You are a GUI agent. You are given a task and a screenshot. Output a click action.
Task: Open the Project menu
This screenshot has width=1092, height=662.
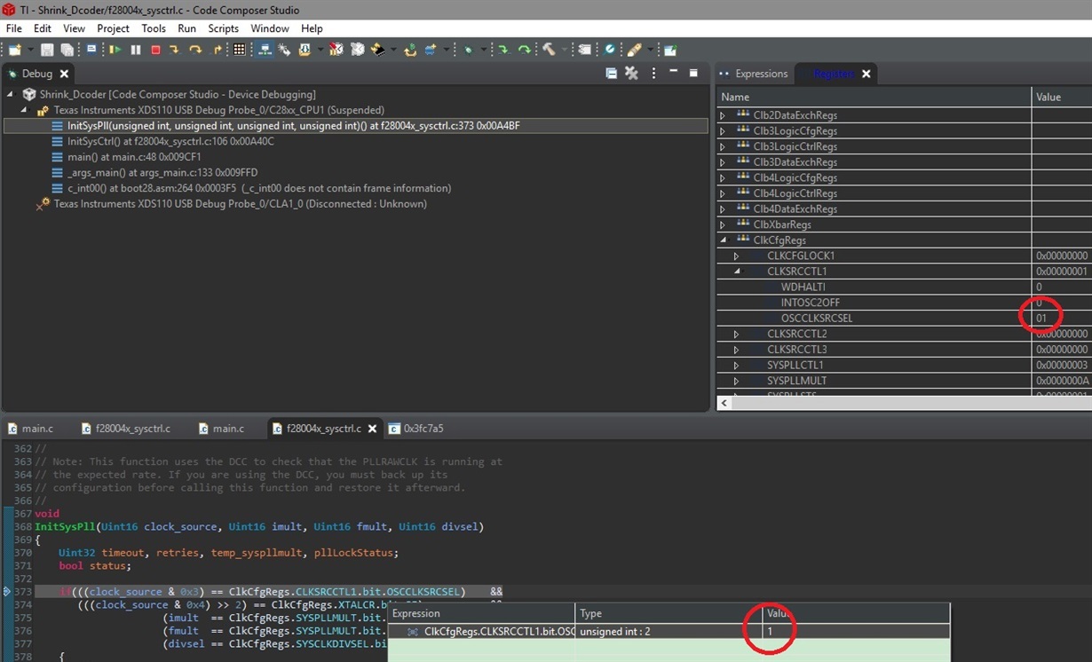pos(113,28)
